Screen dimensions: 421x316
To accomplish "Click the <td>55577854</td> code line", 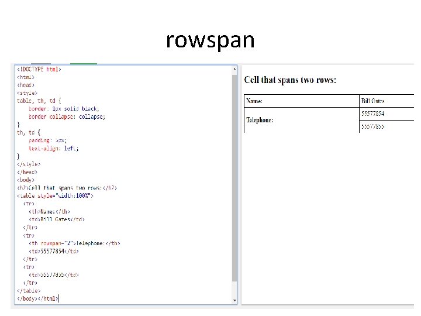I will 54,251.
